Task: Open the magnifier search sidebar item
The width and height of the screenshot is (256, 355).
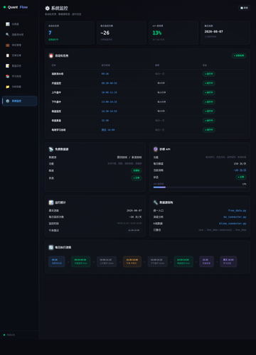Action: (x=19, y=35)
